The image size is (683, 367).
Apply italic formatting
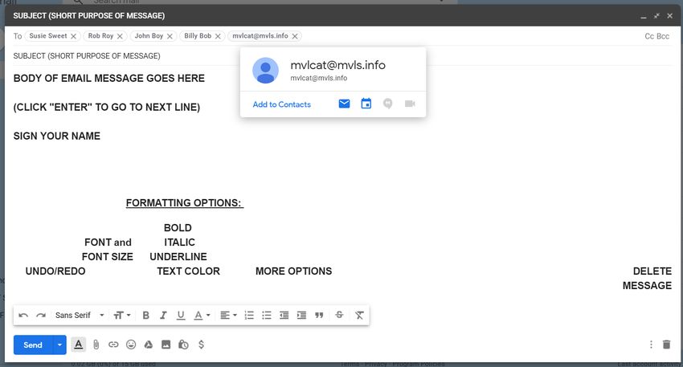tap(163, 315)
